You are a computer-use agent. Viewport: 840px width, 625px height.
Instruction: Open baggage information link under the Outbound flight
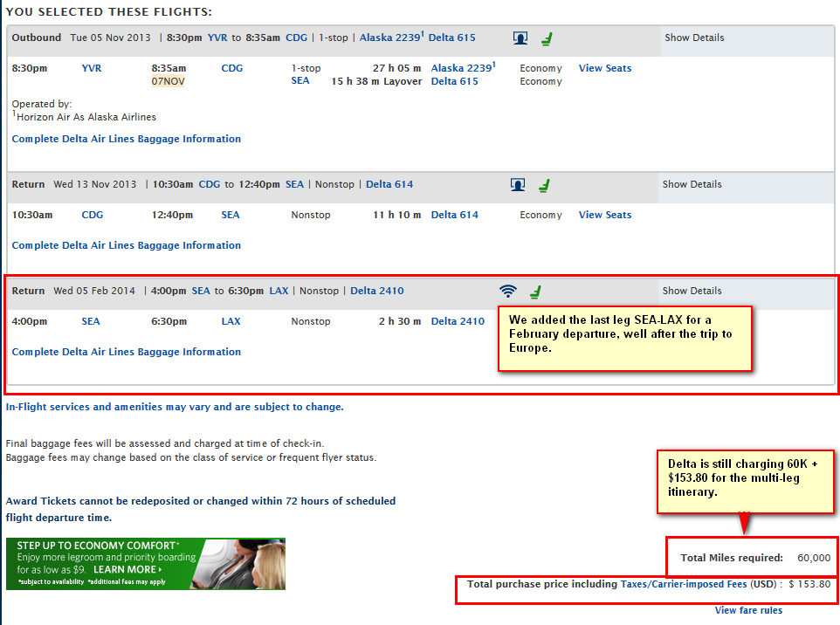pyautogui.click(x=127, y=139)
